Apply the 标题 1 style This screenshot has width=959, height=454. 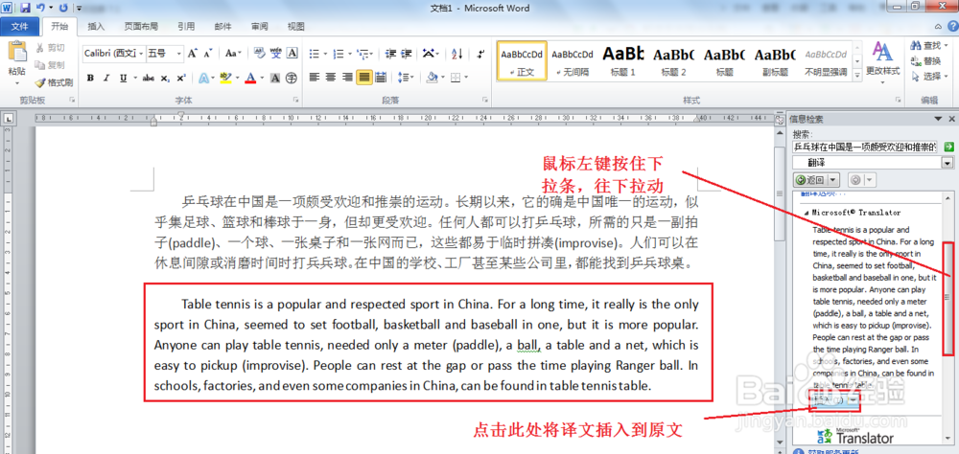(x=623, y=61)
